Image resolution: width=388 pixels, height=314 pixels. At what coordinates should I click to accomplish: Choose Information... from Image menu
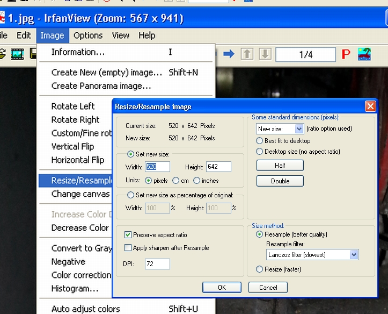(126, 52)
